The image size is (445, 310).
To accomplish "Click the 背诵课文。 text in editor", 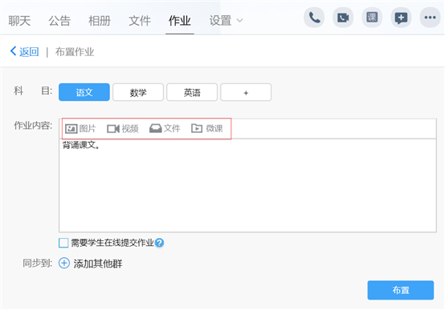I will point(81,145).
